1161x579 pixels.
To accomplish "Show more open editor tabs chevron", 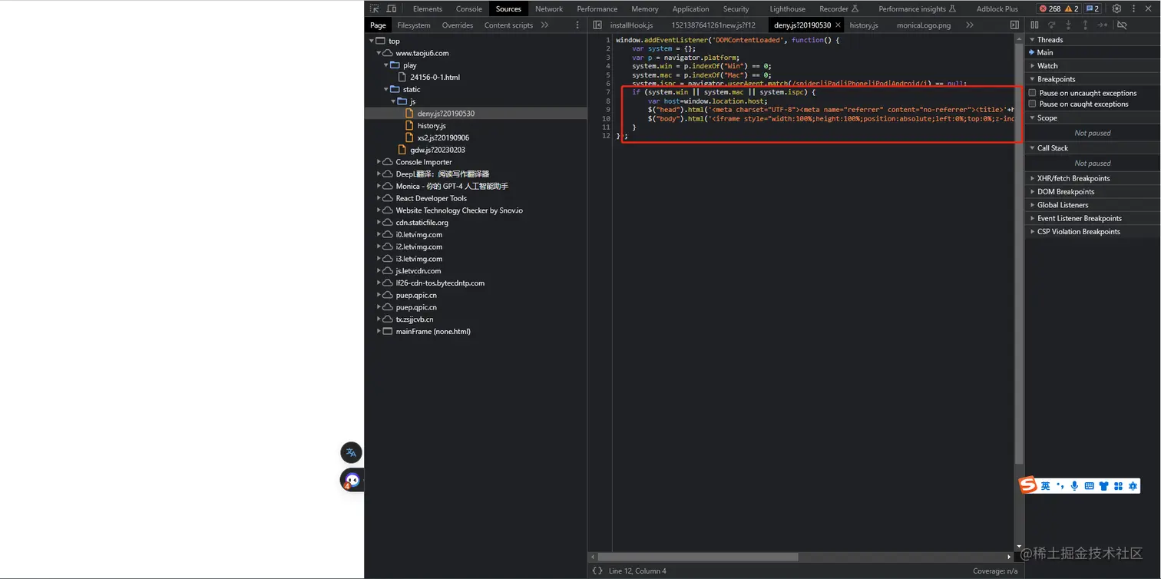I will tap(970, 25).
